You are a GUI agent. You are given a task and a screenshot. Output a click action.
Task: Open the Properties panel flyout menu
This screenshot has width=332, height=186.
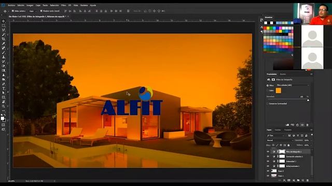[x=311, y=74]
